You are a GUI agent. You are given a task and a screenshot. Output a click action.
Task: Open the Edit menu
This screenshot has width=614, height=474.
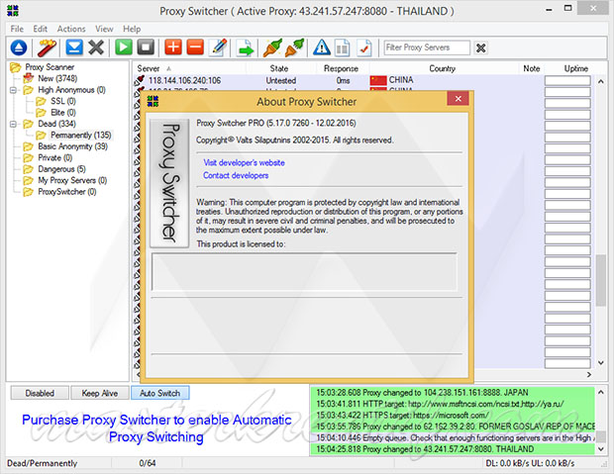click(x=40, y=29)
